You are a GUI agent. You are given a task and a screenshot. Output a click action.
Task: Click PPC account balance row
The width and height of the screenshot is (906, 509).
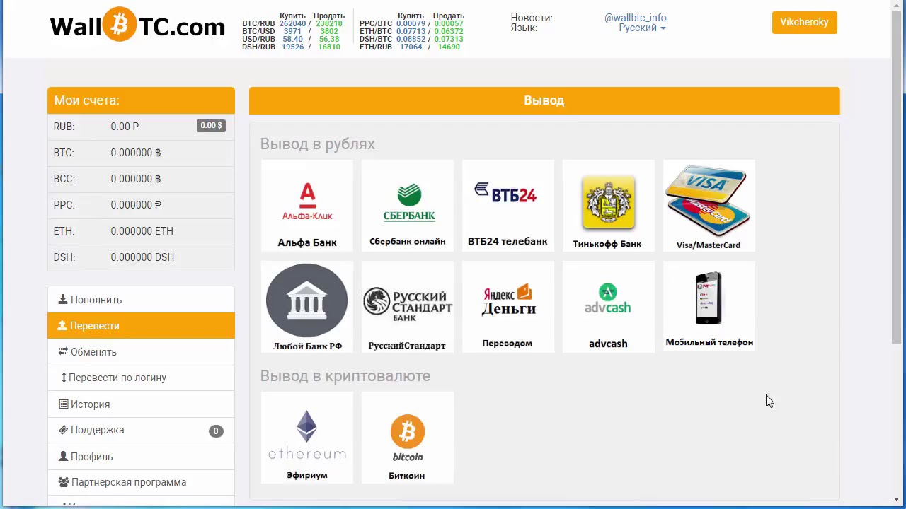[141, 205]
